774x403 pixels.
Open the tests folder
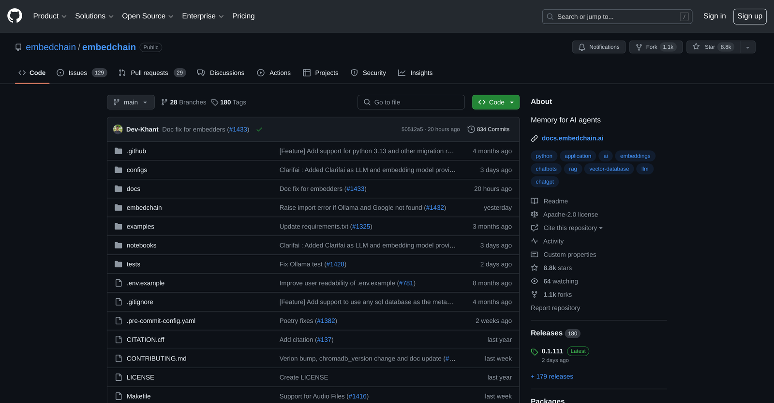point(134,264)
